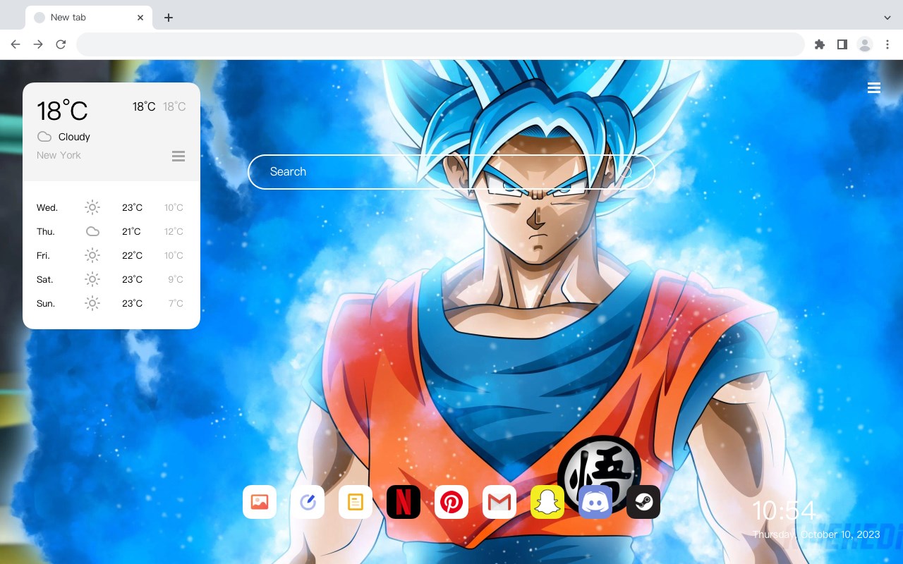Launch the Netflix shortcut
The image size is (903, 564).
pos(404,502)
